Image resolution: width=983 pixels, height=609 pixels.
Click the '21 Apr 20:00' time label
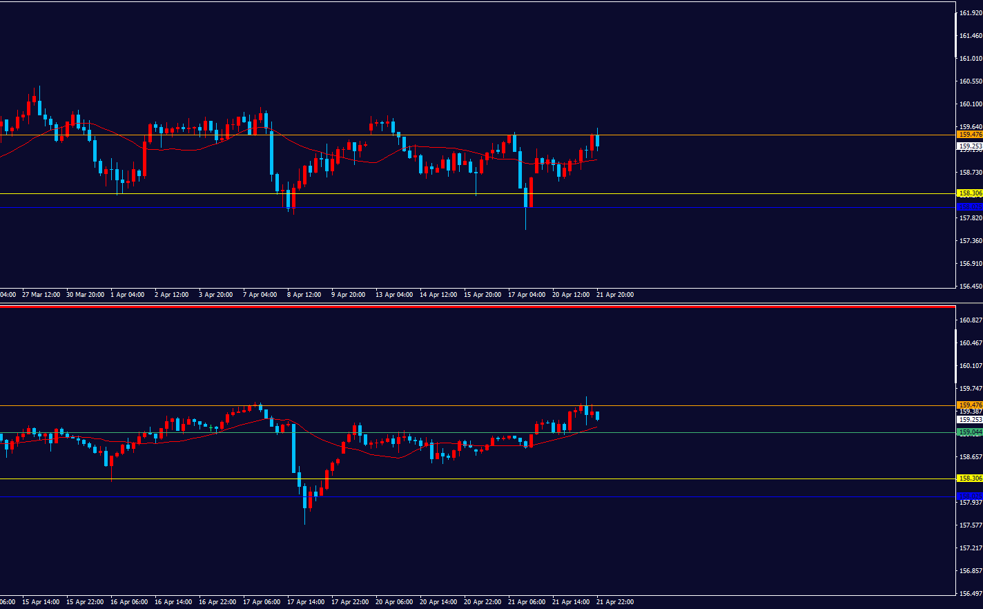click(x=614, y=295)
